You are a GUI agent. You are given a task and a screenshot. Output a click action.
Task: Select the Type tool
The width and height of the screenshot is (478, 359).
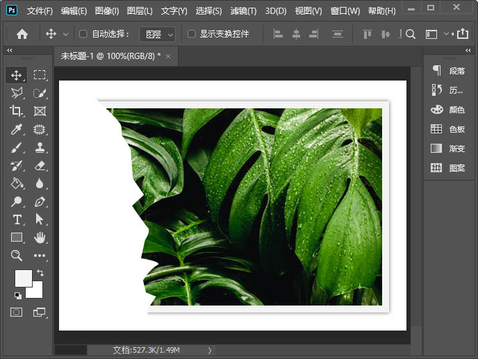click(17, 219)
